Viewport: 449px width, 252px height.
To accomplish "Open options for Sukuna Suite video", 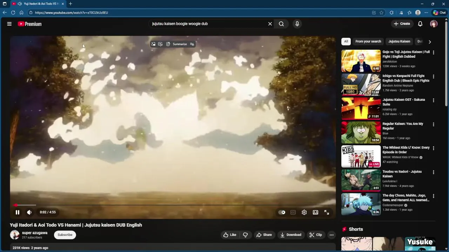I will coord(434,100).
